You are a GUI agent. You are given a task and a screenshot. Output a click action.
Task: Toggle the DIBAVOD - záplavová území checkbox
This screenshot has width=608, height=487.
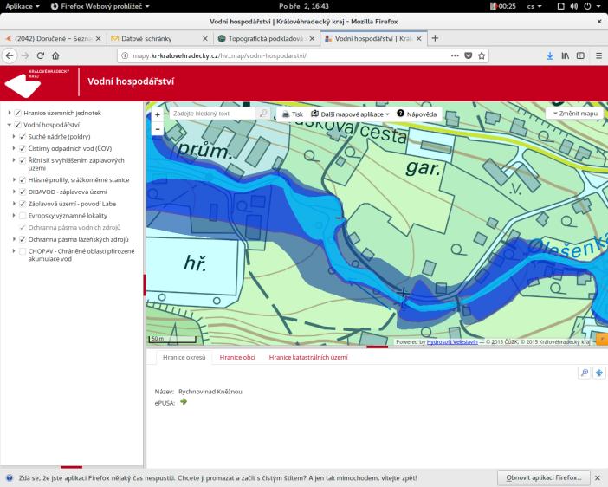(x=23, y=192)
